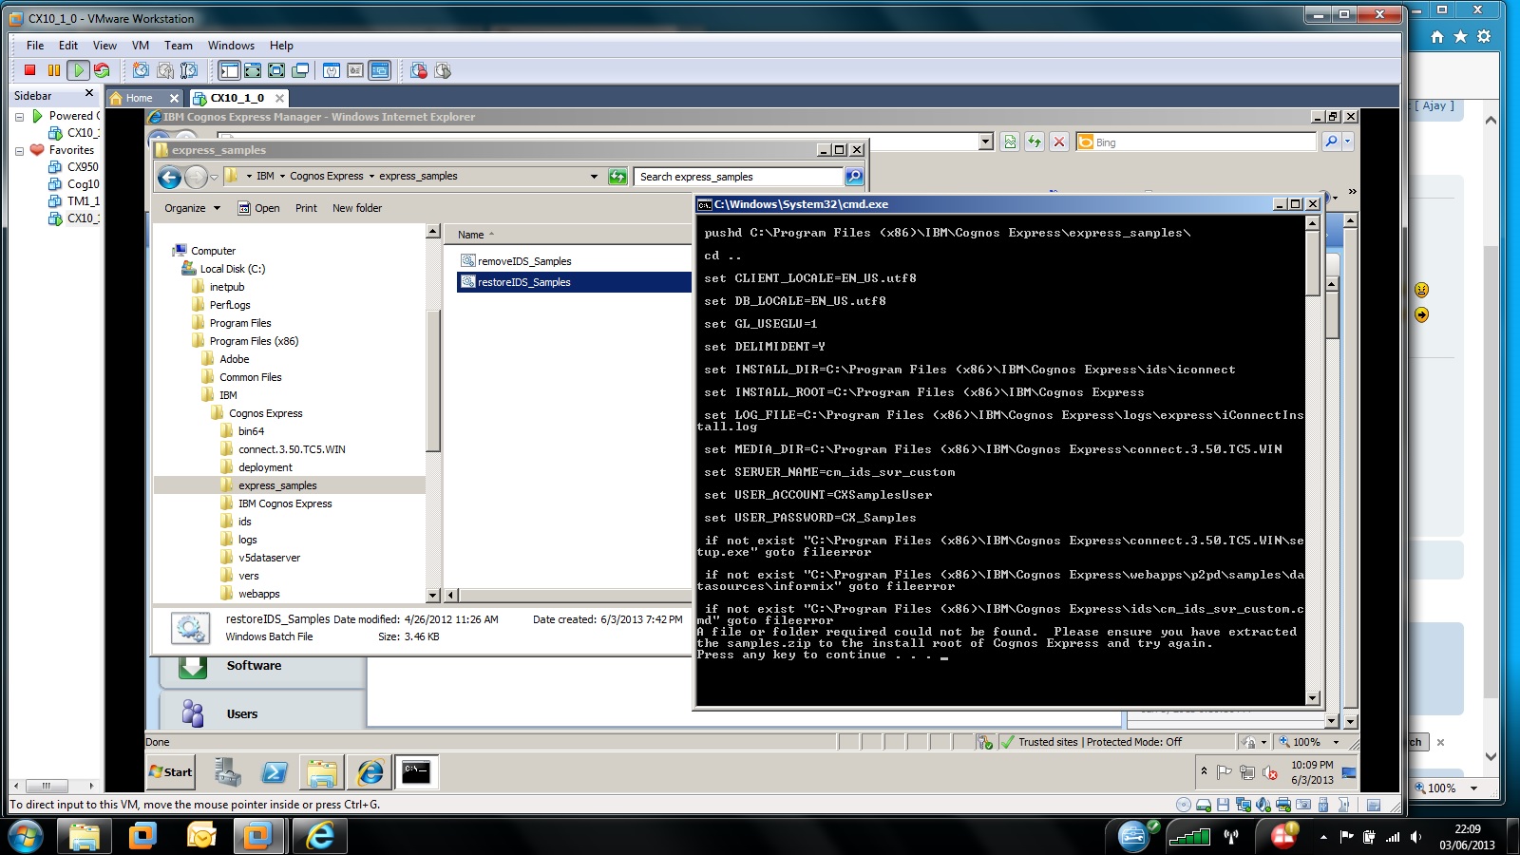Open the snapshot manager wrench-clock icon
1520x855 pixels.
click(188, 70)
